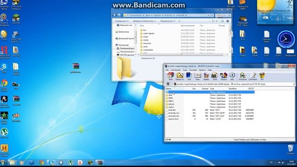Open the Commands menu in WinRAR
The height and width of the screenshot is (167, 297).
(x=175, y=70)
